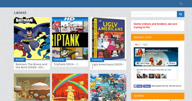Click the Facebook Like Page button
This screenshot has width=192, height=101.
pyautogui.click(x=142, y=63)
